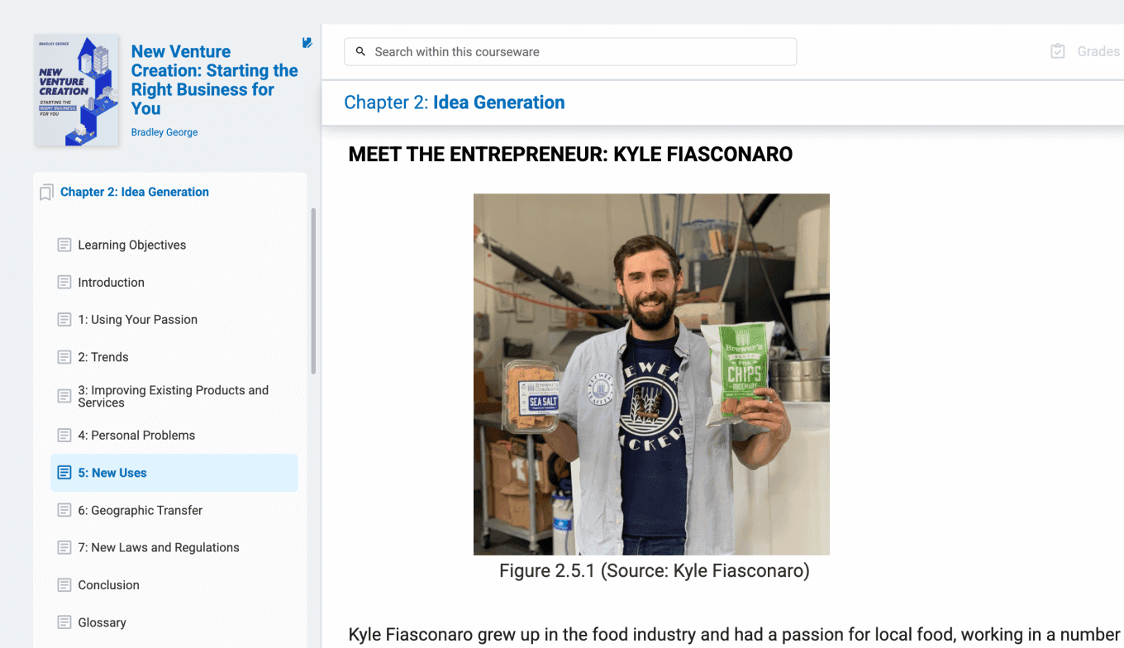Click the New Venture Creation title link
Image resolution: width=1124 pixels, height=648 pixels.
tap(214, 79)
